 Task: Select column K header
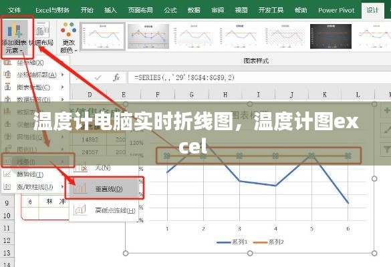click(325, 95)
